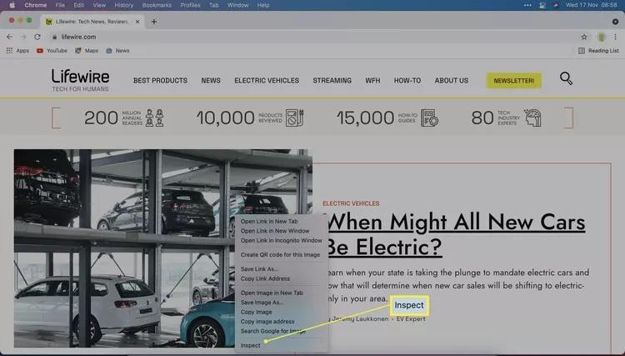Open the Profiles menu
This screenshot has width=625, height=356.
click(x=190, y=5)
